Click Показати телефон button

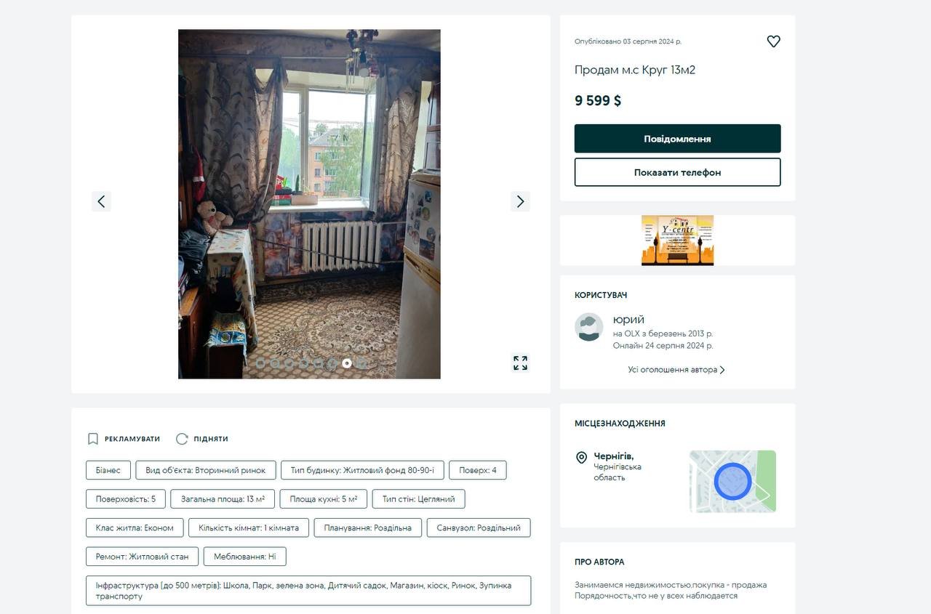click(677, 172)
